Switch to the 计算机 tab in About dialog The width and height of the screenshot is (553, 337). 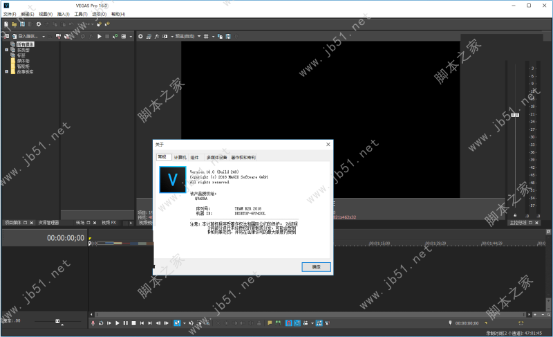pyautogui.click(x=180, y=157)
